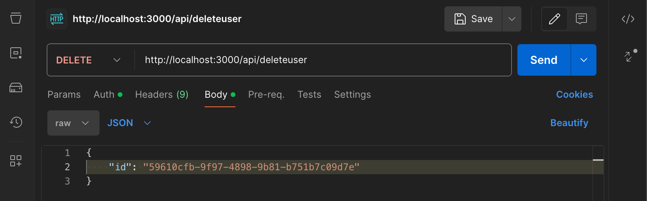Switch to the Auth tab
647x201 pixels.
point(108,95)
